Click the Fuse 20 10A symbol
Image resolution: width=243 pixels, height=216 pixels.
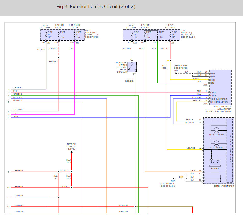tap(132, 35)
